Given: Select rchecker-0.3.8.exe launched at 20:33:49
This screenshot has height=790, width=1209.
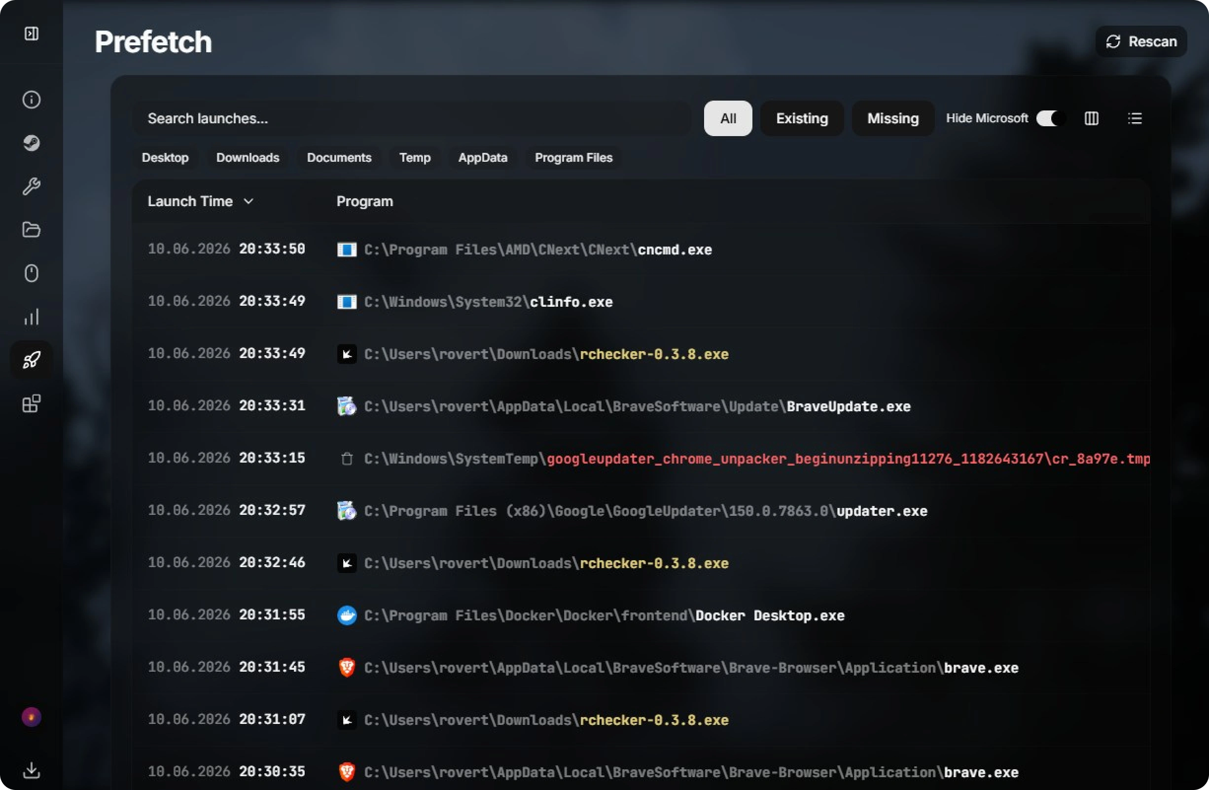Looking at the screenshot, I should click(x=641, y=354).
